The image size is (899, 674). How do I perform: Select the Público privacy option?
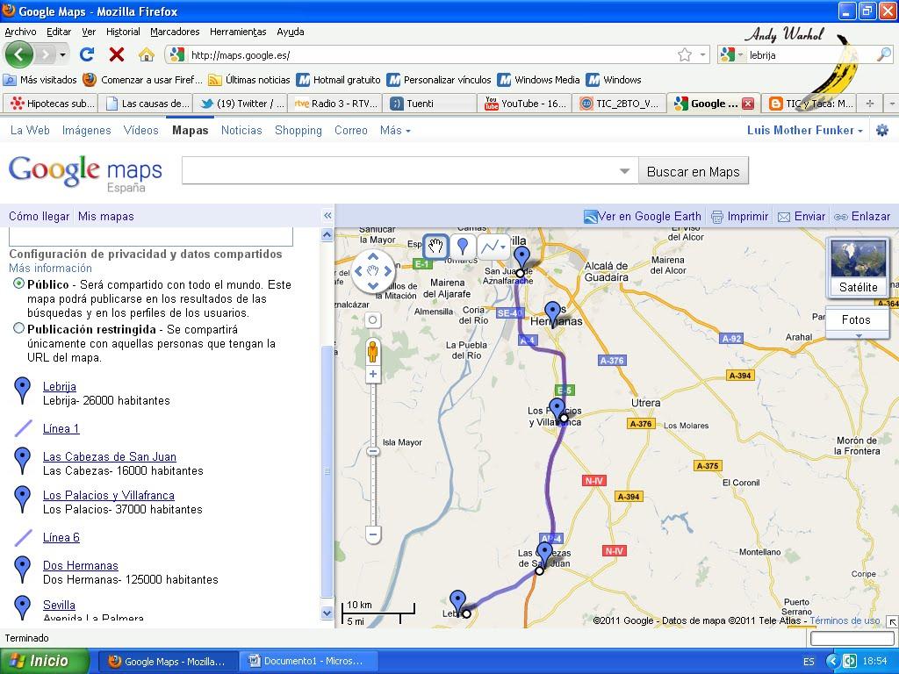click(x=19, y=283)
